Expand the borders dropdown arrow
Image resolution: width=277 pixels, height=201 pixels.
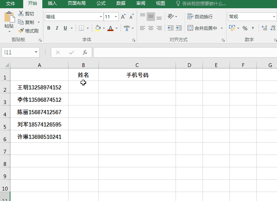88,28
